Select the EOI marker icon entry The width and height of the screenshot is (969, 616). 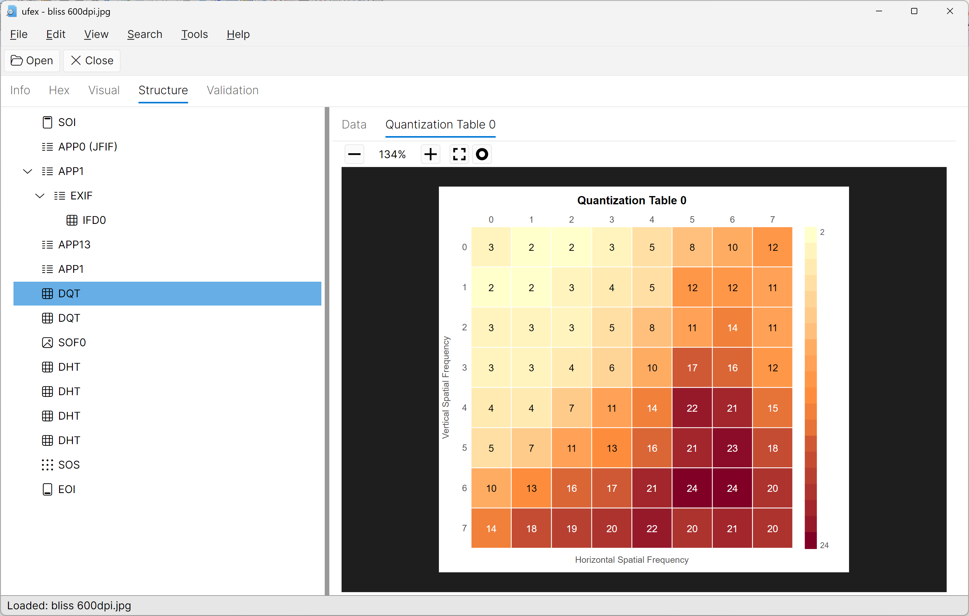(x=47, y=489)
